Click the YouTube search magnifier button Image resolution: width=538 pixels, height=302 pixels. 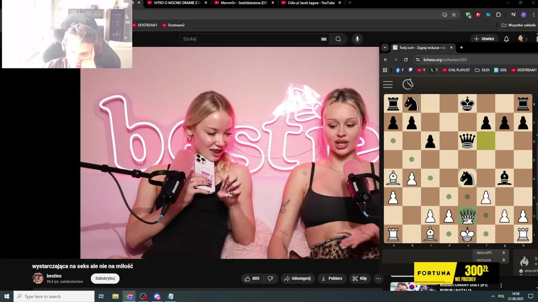tap(338, 39)
